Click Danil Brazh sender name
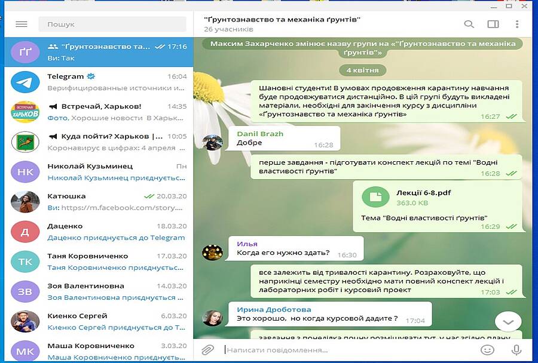538x363 pixels. [x=260, y=134]
